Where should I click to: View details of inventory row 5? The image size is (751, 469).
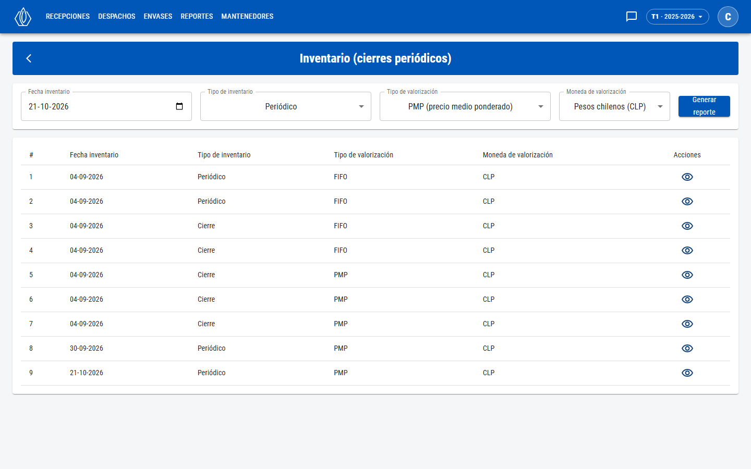coord(687,275)
